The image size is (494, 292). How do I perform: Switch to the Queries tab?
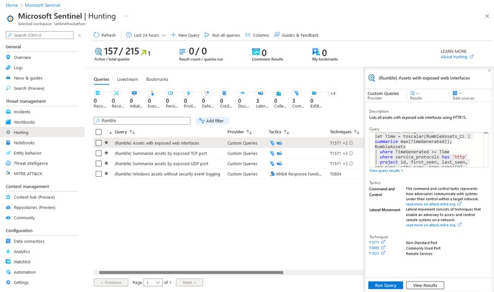coord(102,80)
